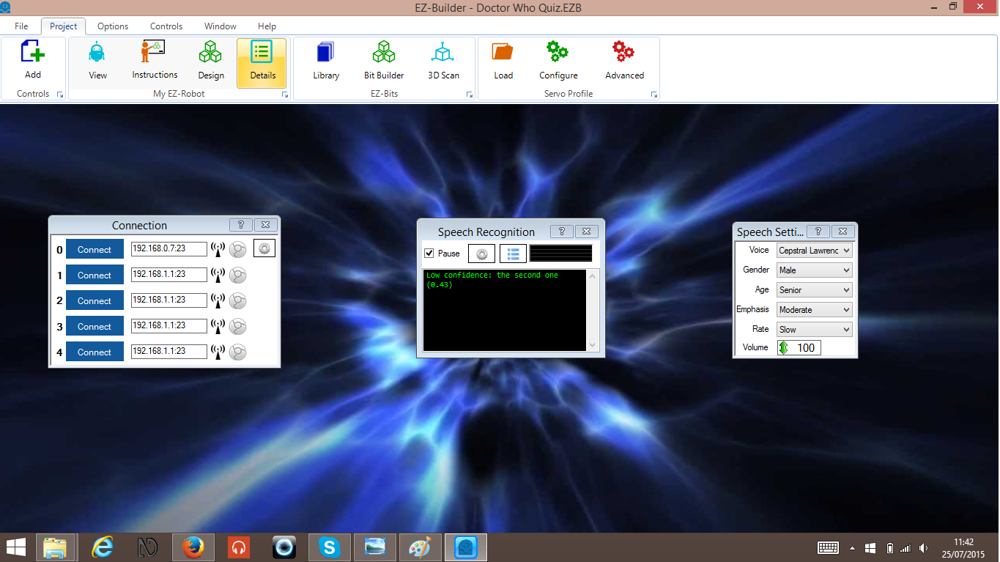This screenshot has height=562, width=1000.
Task: Open Speech Recognition help button
Action: pos(561,232)
